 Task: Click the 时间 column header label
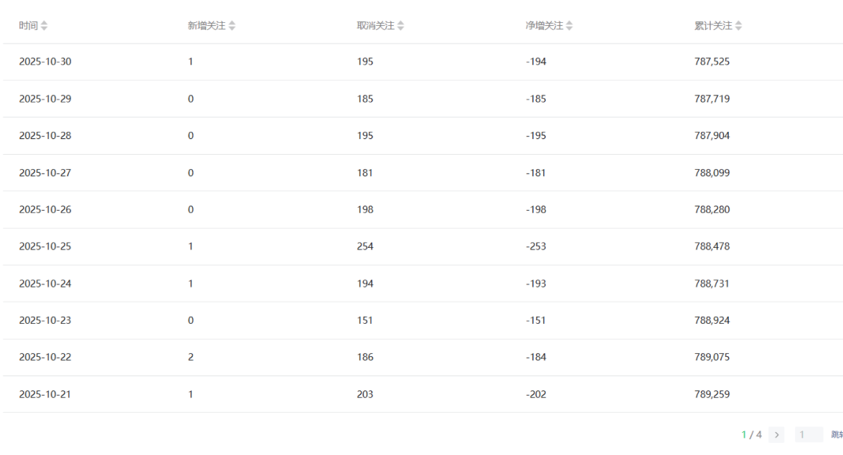pyautogui.click(x=28, y=26)
